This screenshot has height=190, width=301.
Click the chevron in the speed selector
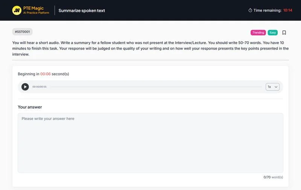click(x=276, y=87)
